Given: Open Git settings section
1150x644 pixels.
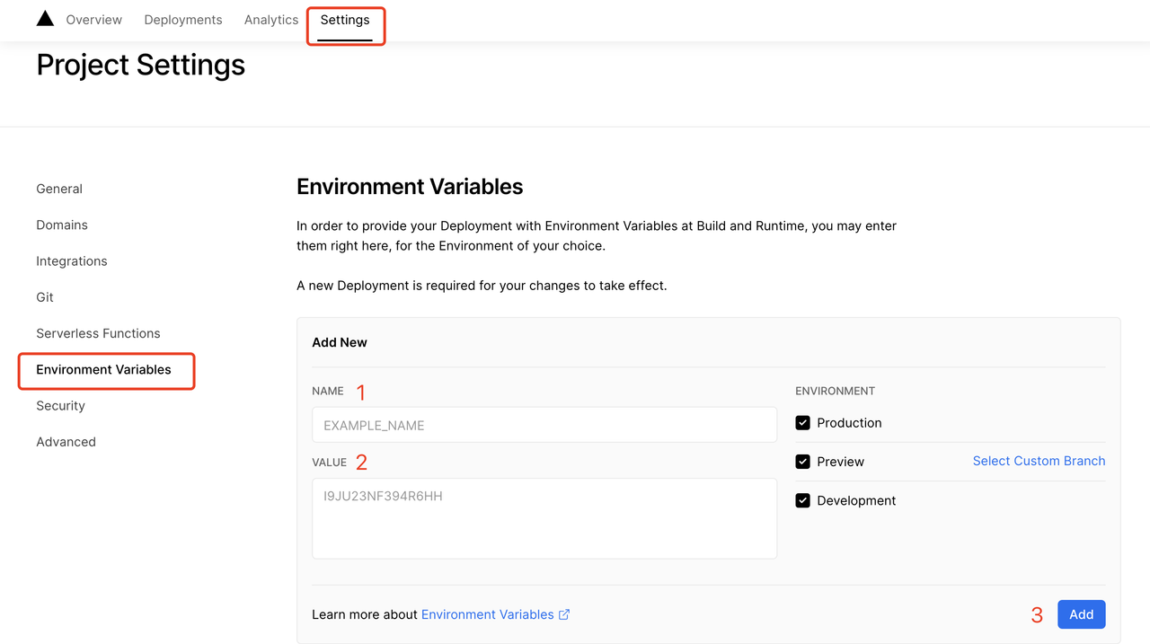Looking at the screenshot, I should pos(45,297).
